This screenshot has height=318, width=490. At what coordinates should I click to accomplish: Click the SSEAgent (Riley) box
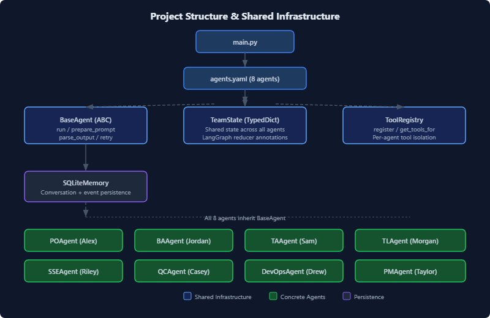(73, 271)
